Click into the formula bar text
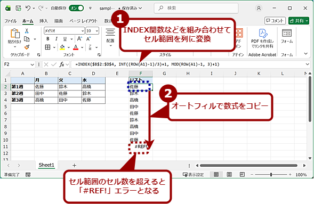 [x=147, y=64]
